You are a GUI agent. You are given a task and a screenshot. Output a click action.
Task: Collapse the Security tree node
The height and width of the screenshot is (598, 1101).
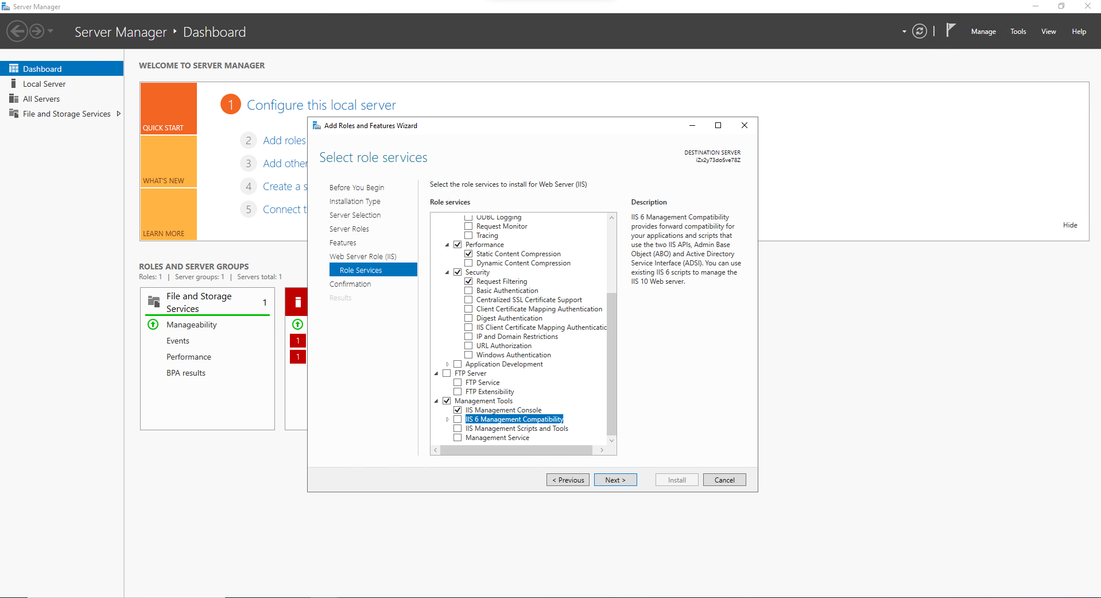pyautogui.click(x=447, y=272)
